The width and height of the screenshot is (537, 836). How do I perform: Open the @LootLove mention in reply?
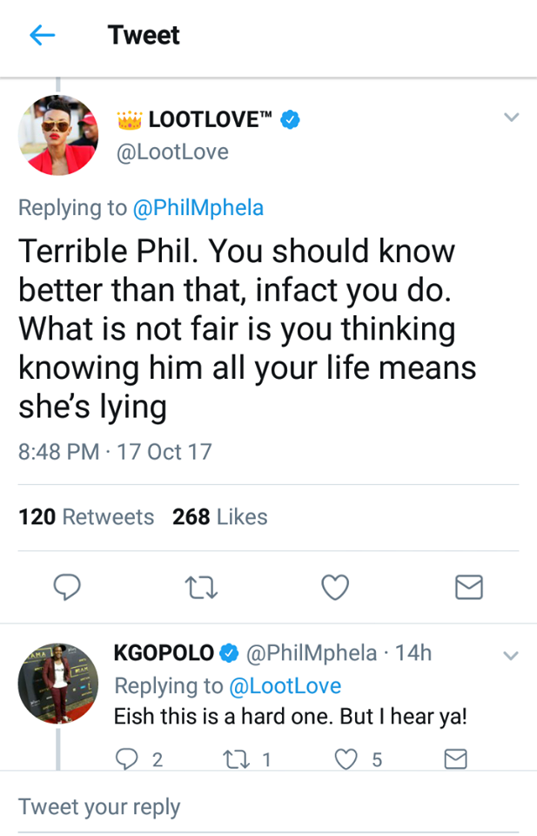[x=285, y=685]
